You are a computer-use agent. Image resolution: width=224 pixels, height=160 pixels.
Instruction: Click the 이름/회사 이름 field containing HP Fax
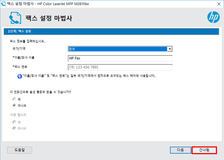click(120, 58)
